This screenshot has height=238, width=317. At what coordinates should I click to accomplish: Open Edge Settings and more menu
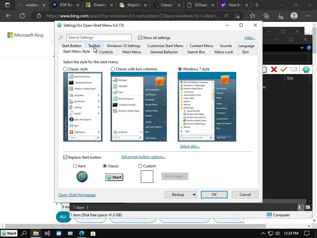pyautogui.click(x=308, y=16)
